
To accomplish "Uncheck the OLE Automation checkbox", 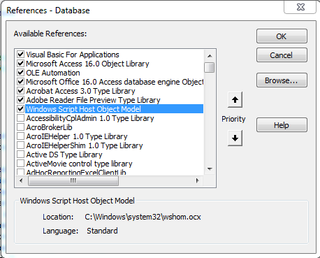I will coord(20,73).
